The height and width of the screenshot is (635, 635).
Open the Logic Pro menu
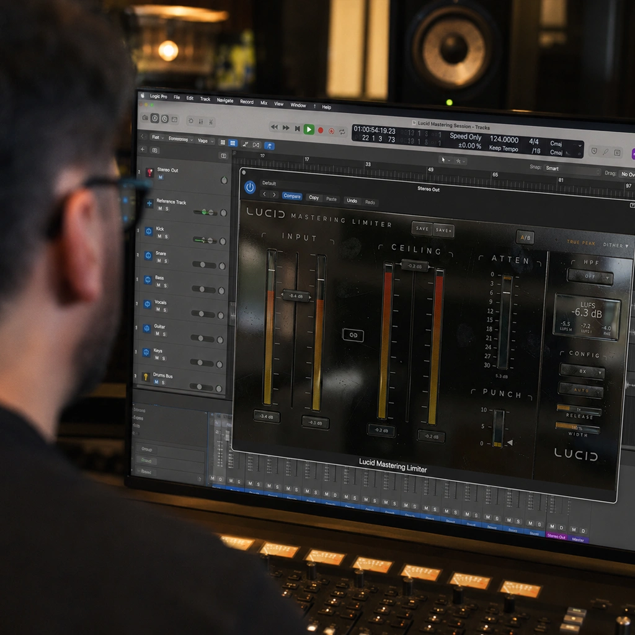click(x=158, y=96)
